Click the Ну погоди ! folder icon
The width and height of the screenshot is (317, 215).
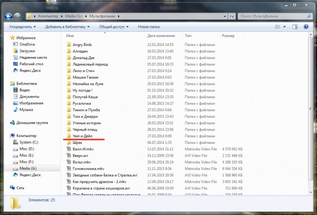(69, 90)
